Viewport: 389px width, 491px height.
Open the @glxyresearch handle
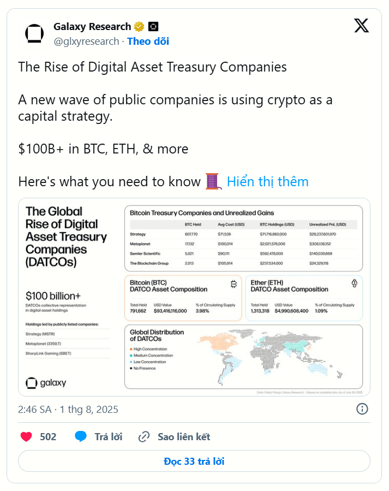tap(86, 42)
